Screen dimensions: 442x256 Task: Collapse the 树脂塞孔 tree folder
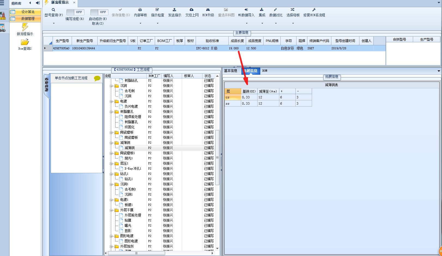[x=111, y=112]
